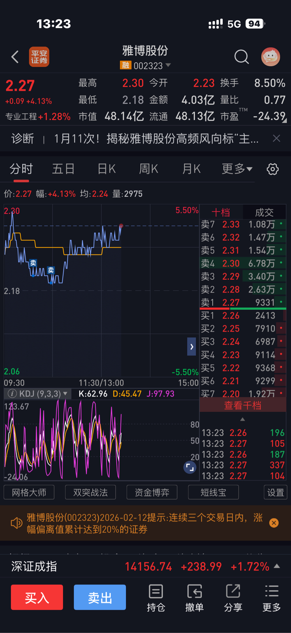
Task: Tap the 5G network status indicator
Action: tap(234, 24)
